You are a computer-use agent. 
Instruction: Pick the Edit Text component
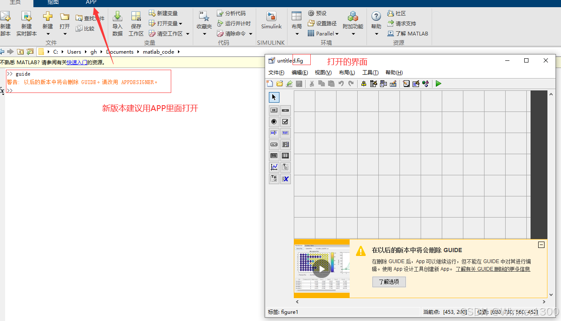[x=274, y=133]
